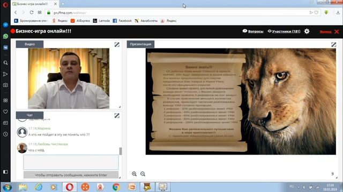343x192 pixels.
Task: Open Messenger in Opera sidebar
Action: pyautogui.click(x=5, y=25)
